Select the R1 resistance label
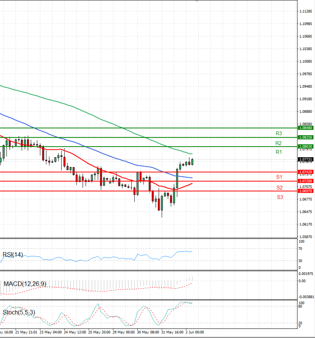 (x=279, y=152)
